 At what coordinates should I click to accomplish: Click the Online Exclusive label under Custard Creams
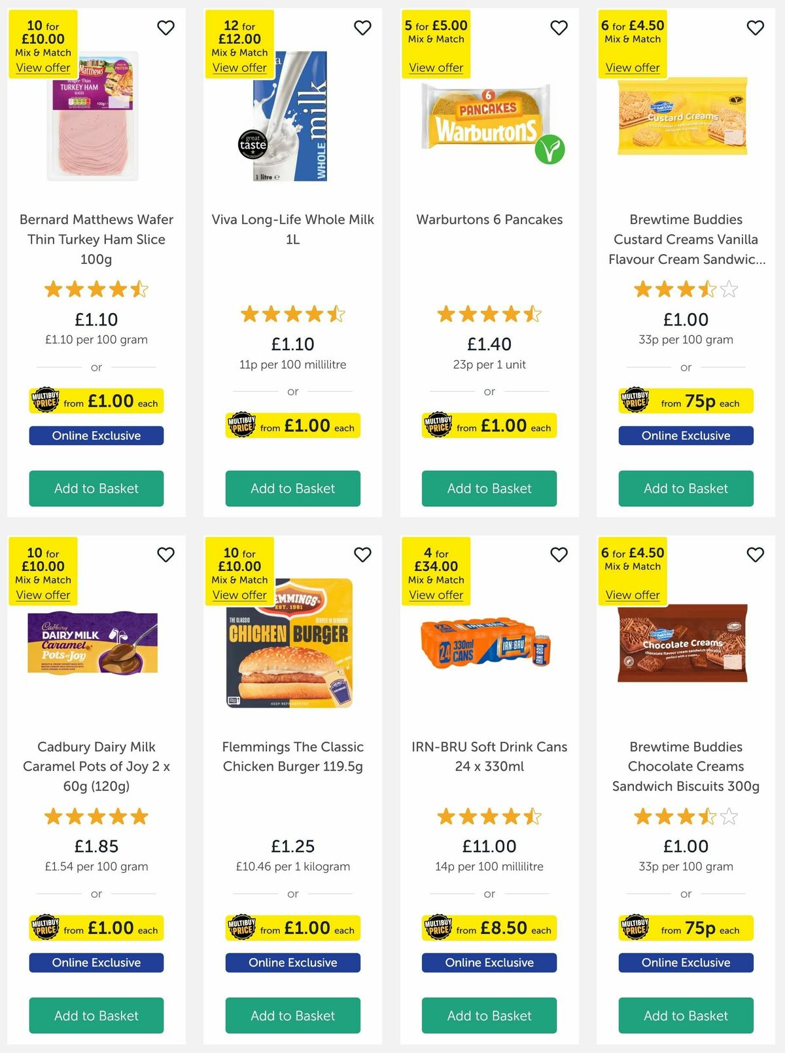pyautogui.click(x=686, y=435)
